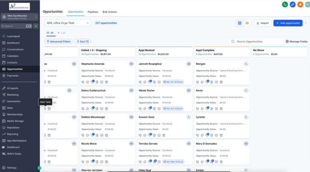Open user avatar KT menu
Viewport: 310px width, 172px height.
coord(308,4)
